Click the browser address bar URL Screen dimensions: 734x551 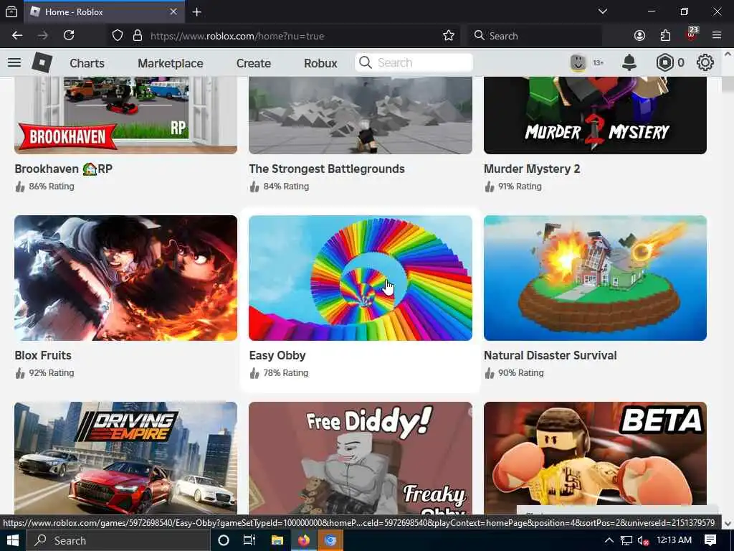click(x=237, y=36)
